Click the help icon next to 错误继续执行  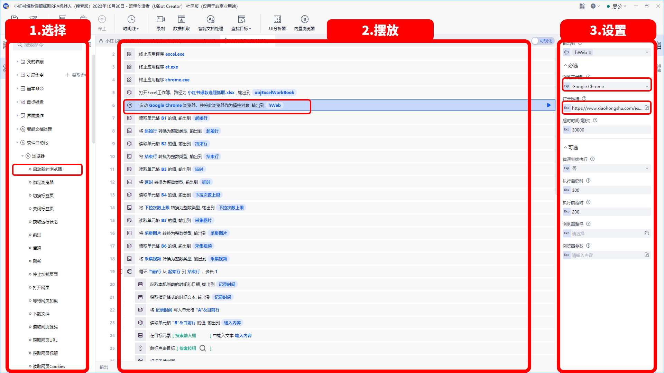592,159
